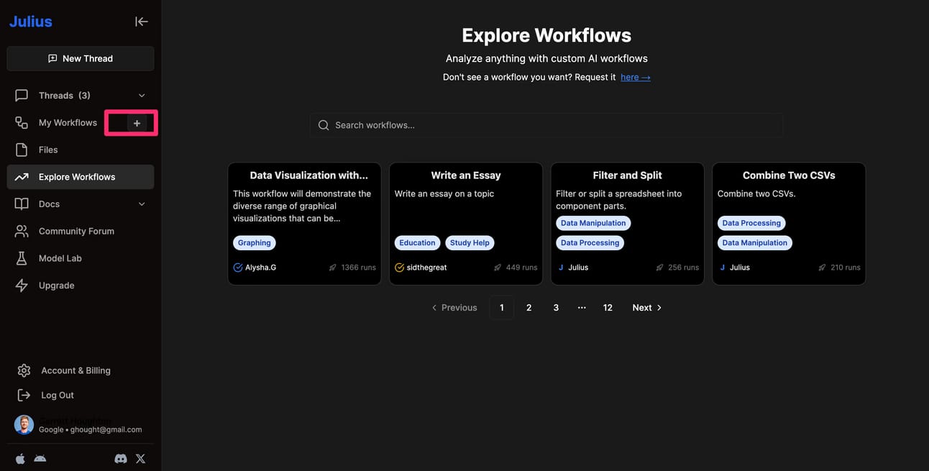Focus the Search workflows field
The height and width of the screenshot is (471, 929).
coord(546,125)
